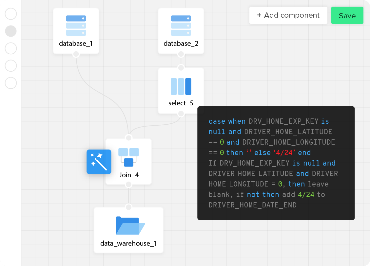
Task: Click the input port atop data_warehouse_1
Action: click(x=128, y=207)
